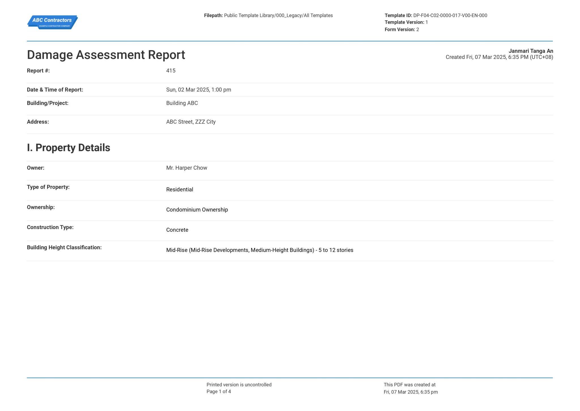Click the Template Version: 1 label

(406, 22)
